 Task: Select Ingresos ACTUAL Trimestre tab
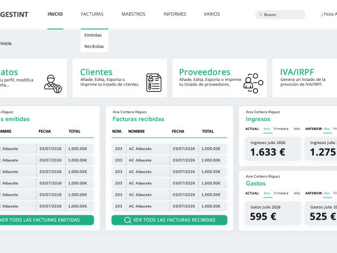click(281, 129)
